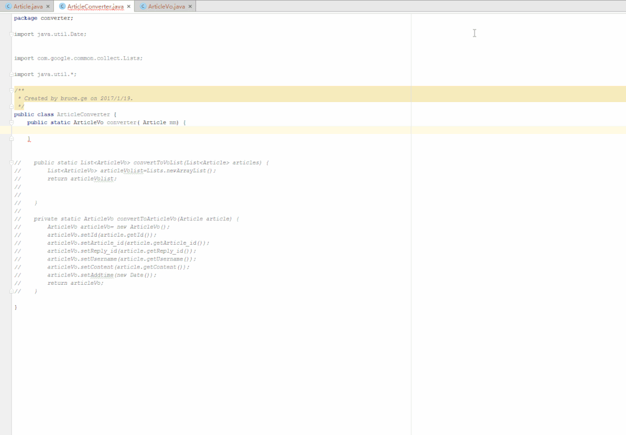Collapse commented block starting at convertToVoList line

[12, 162]
